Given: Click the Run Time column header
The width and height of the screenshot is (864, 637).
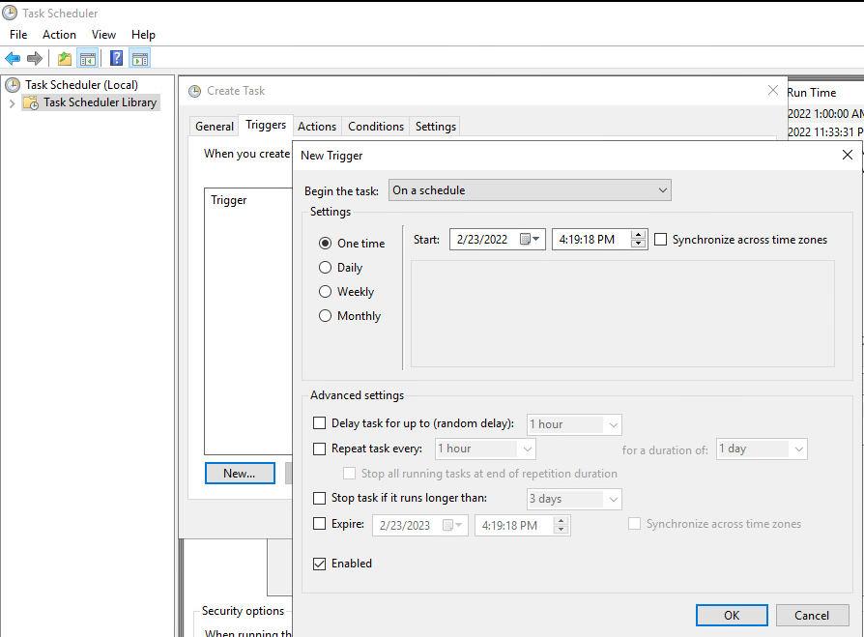Looking at the screenshot, I should click(x=811, y=93).
